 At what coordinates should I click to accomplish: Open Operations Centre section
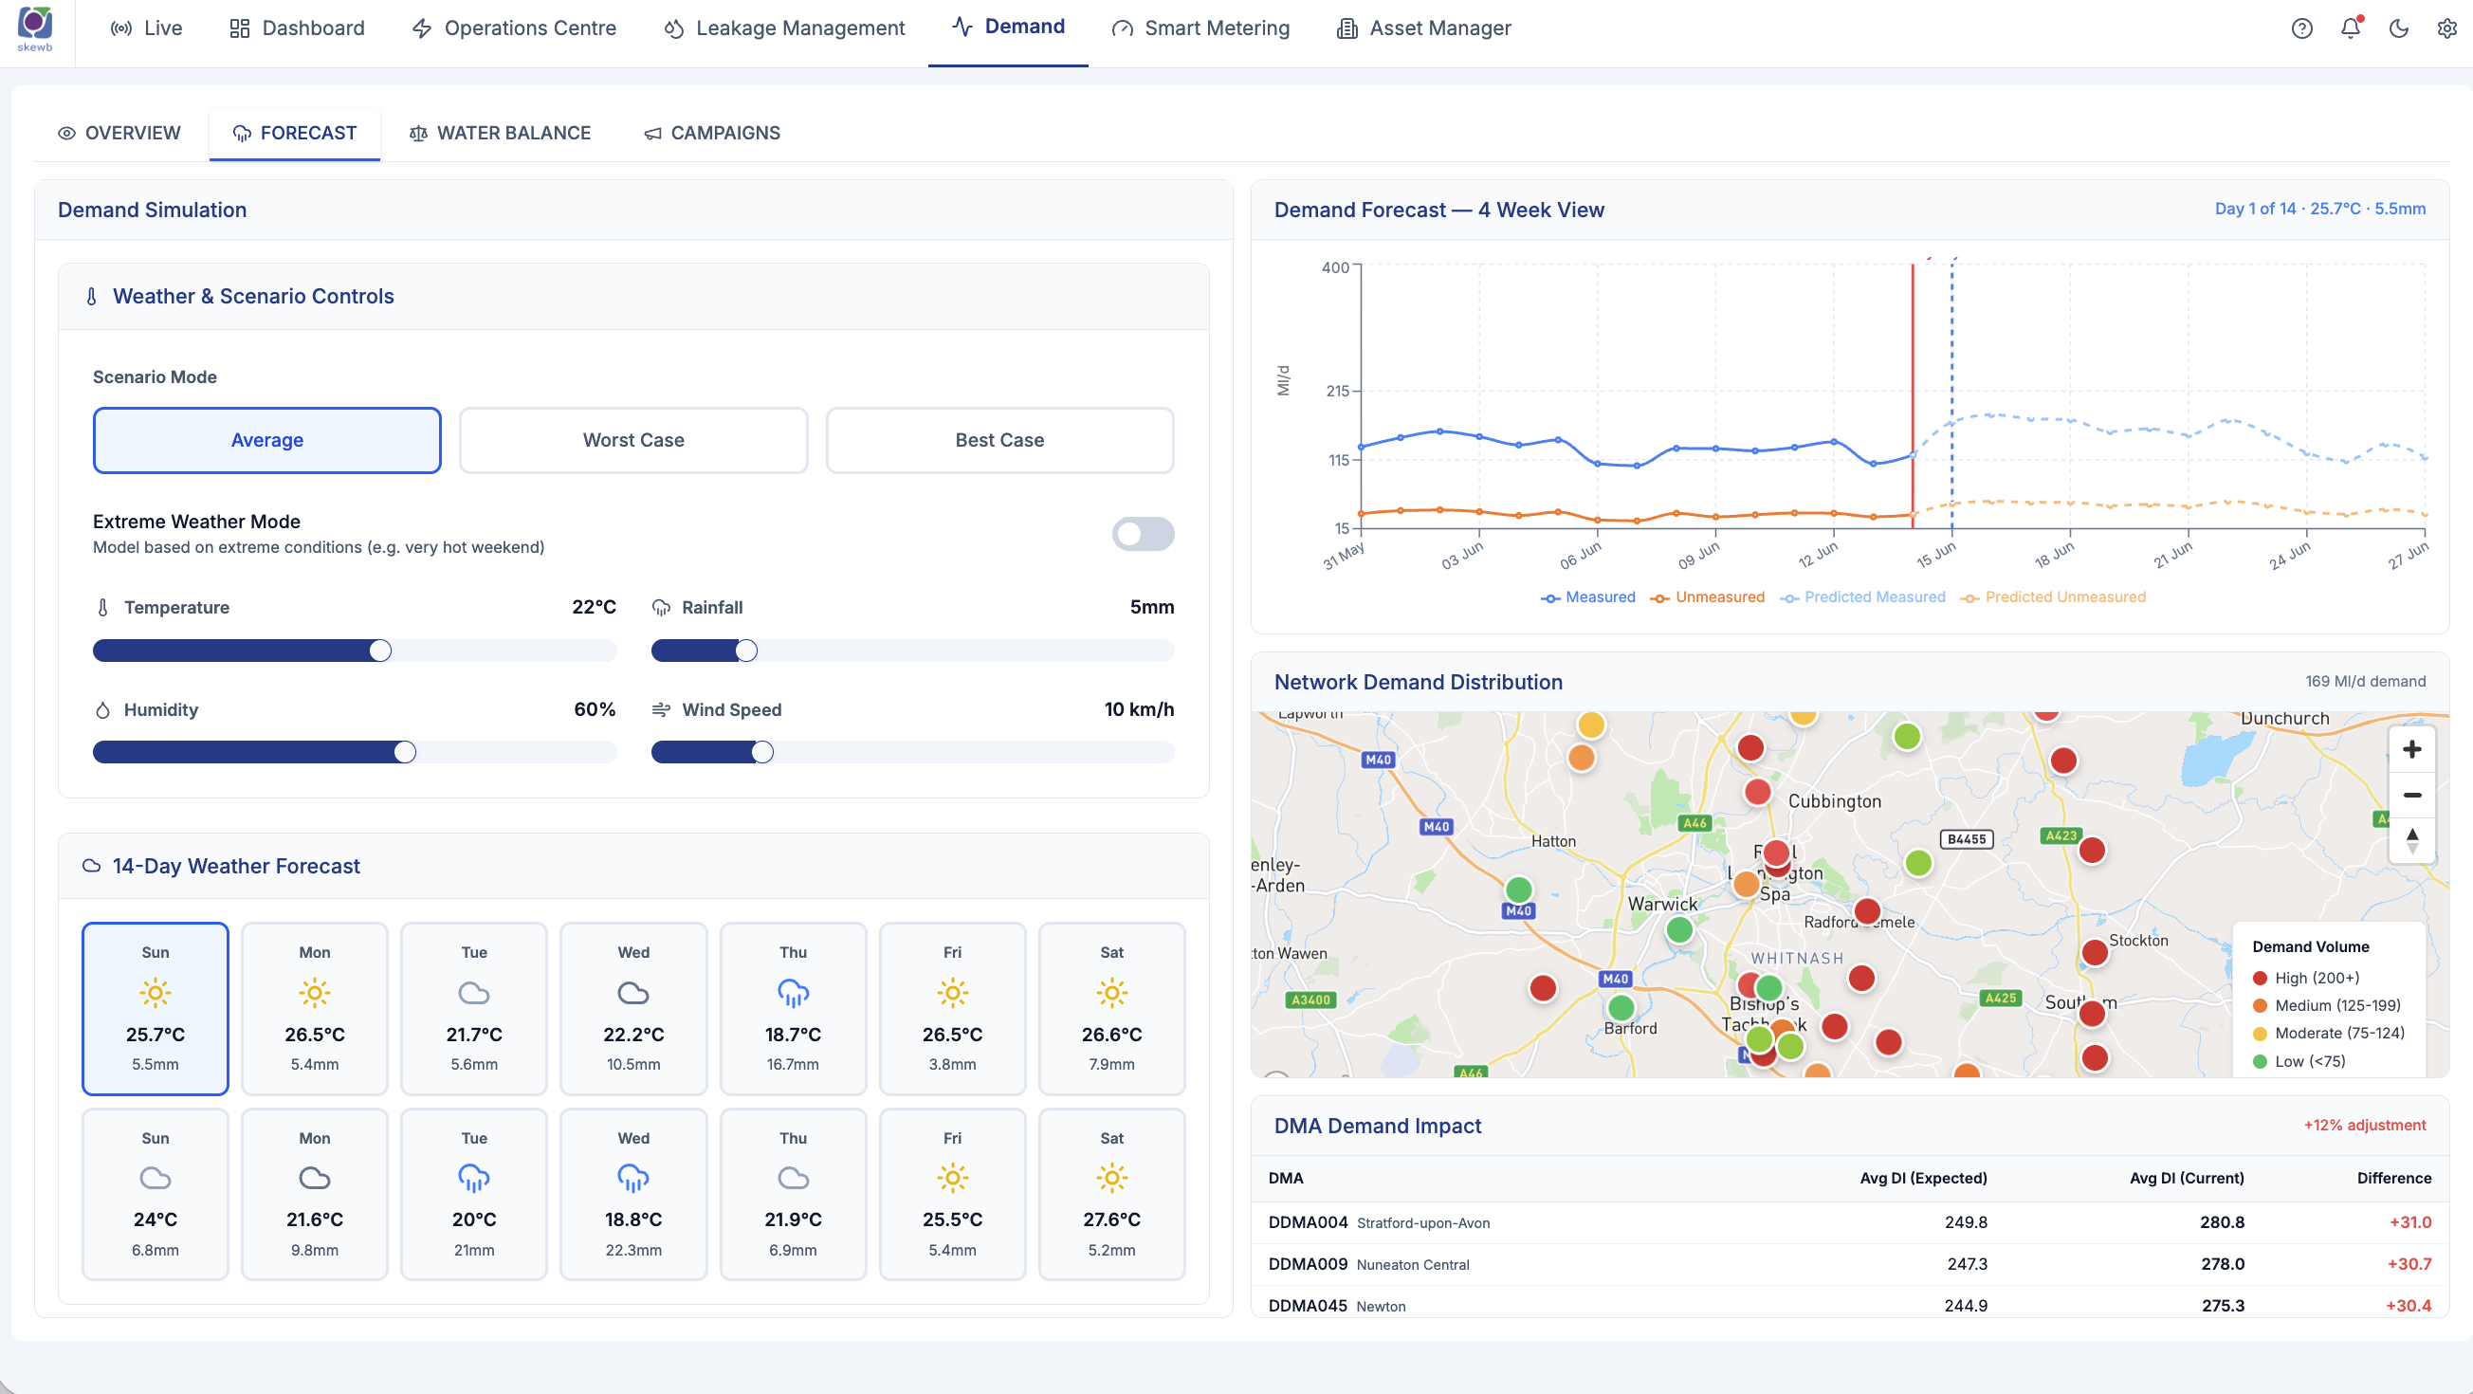514,28
